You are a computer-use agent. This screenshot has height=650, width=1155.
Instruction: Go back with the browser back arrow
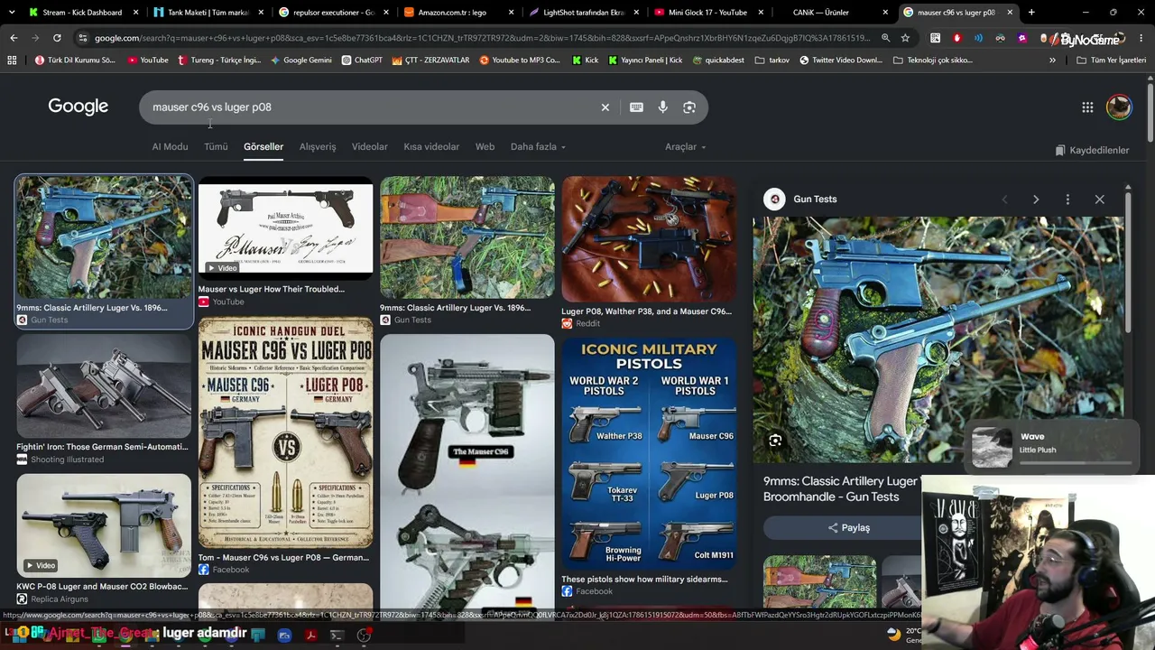point(14,38)
